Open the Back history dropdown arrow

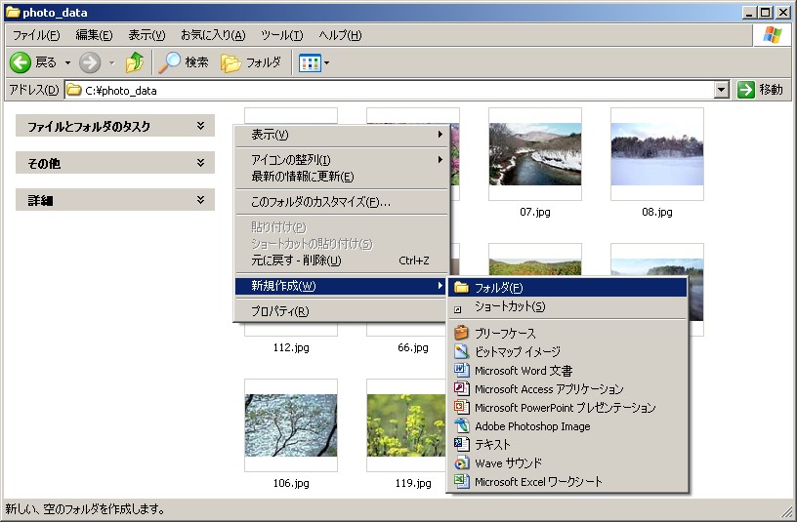(x=67, y=63)
